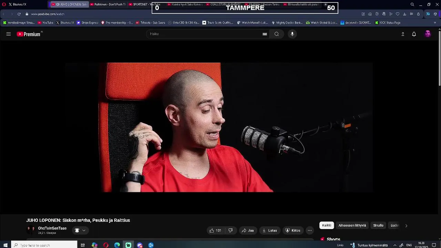This screenshot has height=248, width=441.
Task: Click the magnifier search button
Action: 277,34
